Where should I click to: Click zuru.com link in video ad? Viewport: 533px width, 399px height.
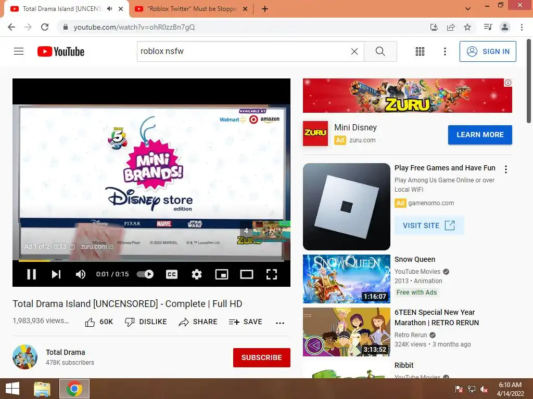click(96, 247)
